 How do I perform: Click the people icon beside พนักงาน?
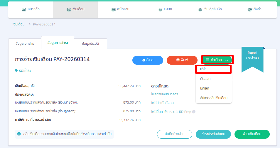click(x=114, y=9)
